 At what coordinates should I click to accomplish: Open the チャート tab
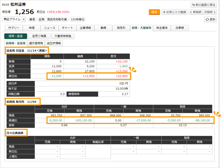coord(67,28)
